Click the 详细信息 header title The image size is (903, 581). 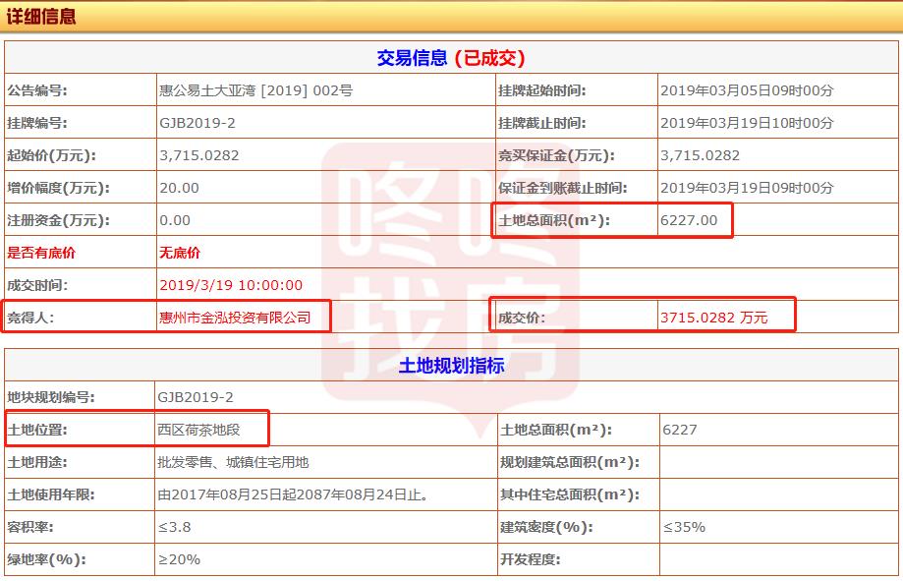point(41,16)
